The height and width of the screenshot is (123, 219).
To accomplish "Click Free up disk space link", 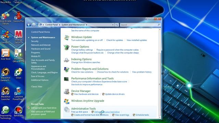I will point(79,112).
